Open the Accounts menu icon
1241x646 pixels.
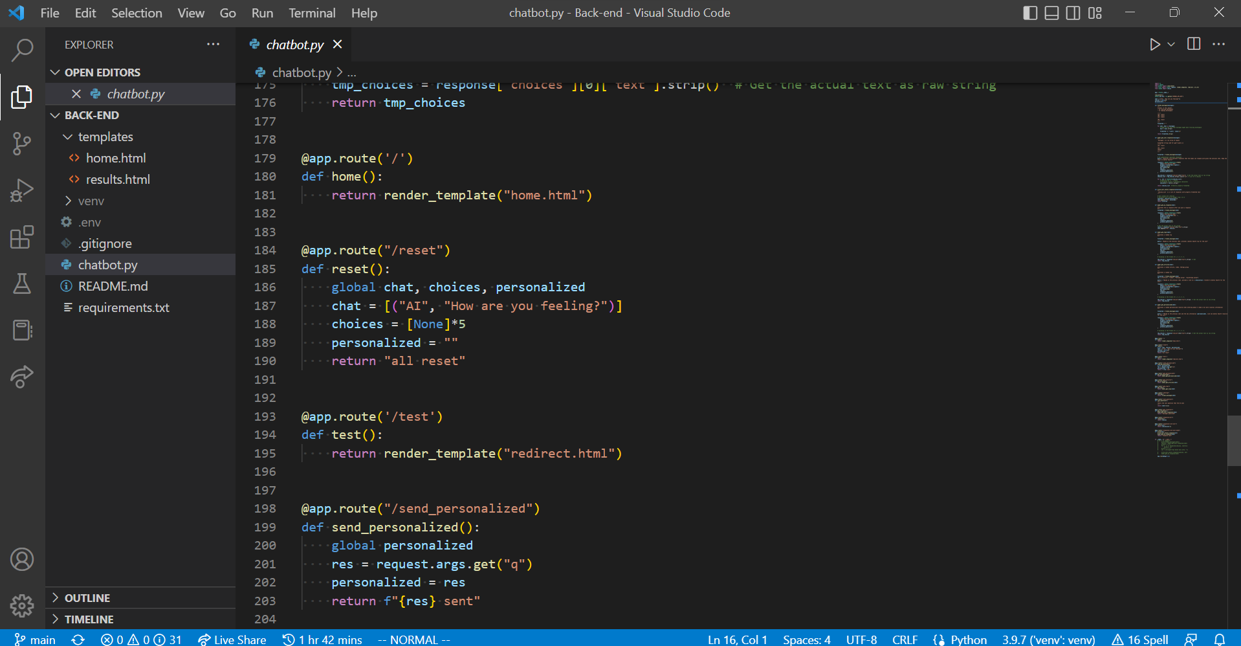[22, 559]
